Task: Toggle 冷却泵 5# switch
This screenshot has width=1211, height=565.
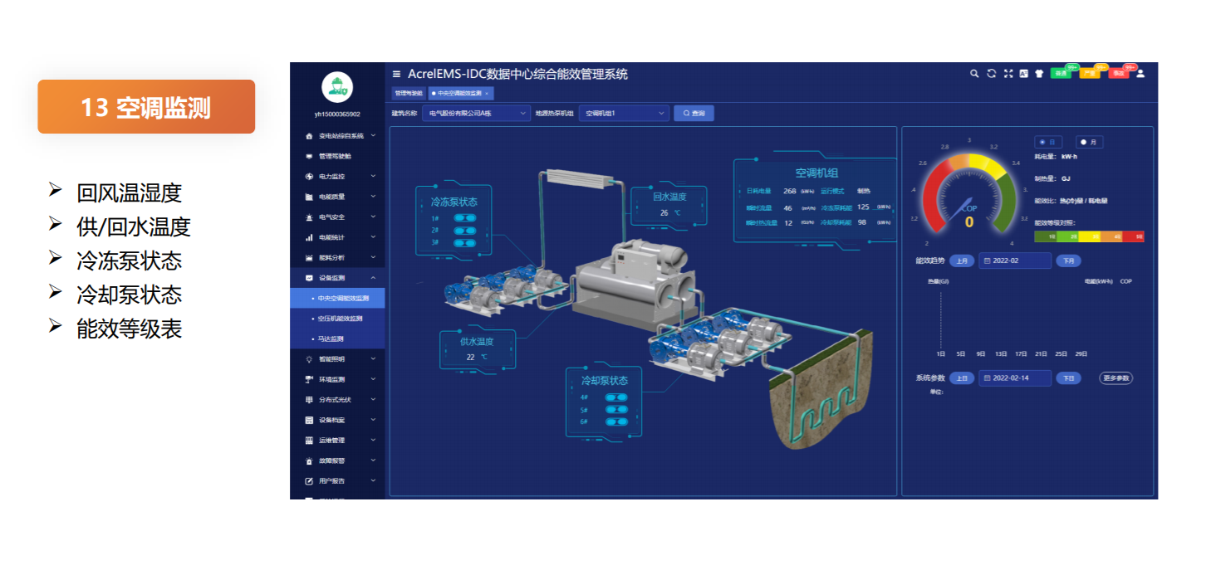Action: [615, 410]
